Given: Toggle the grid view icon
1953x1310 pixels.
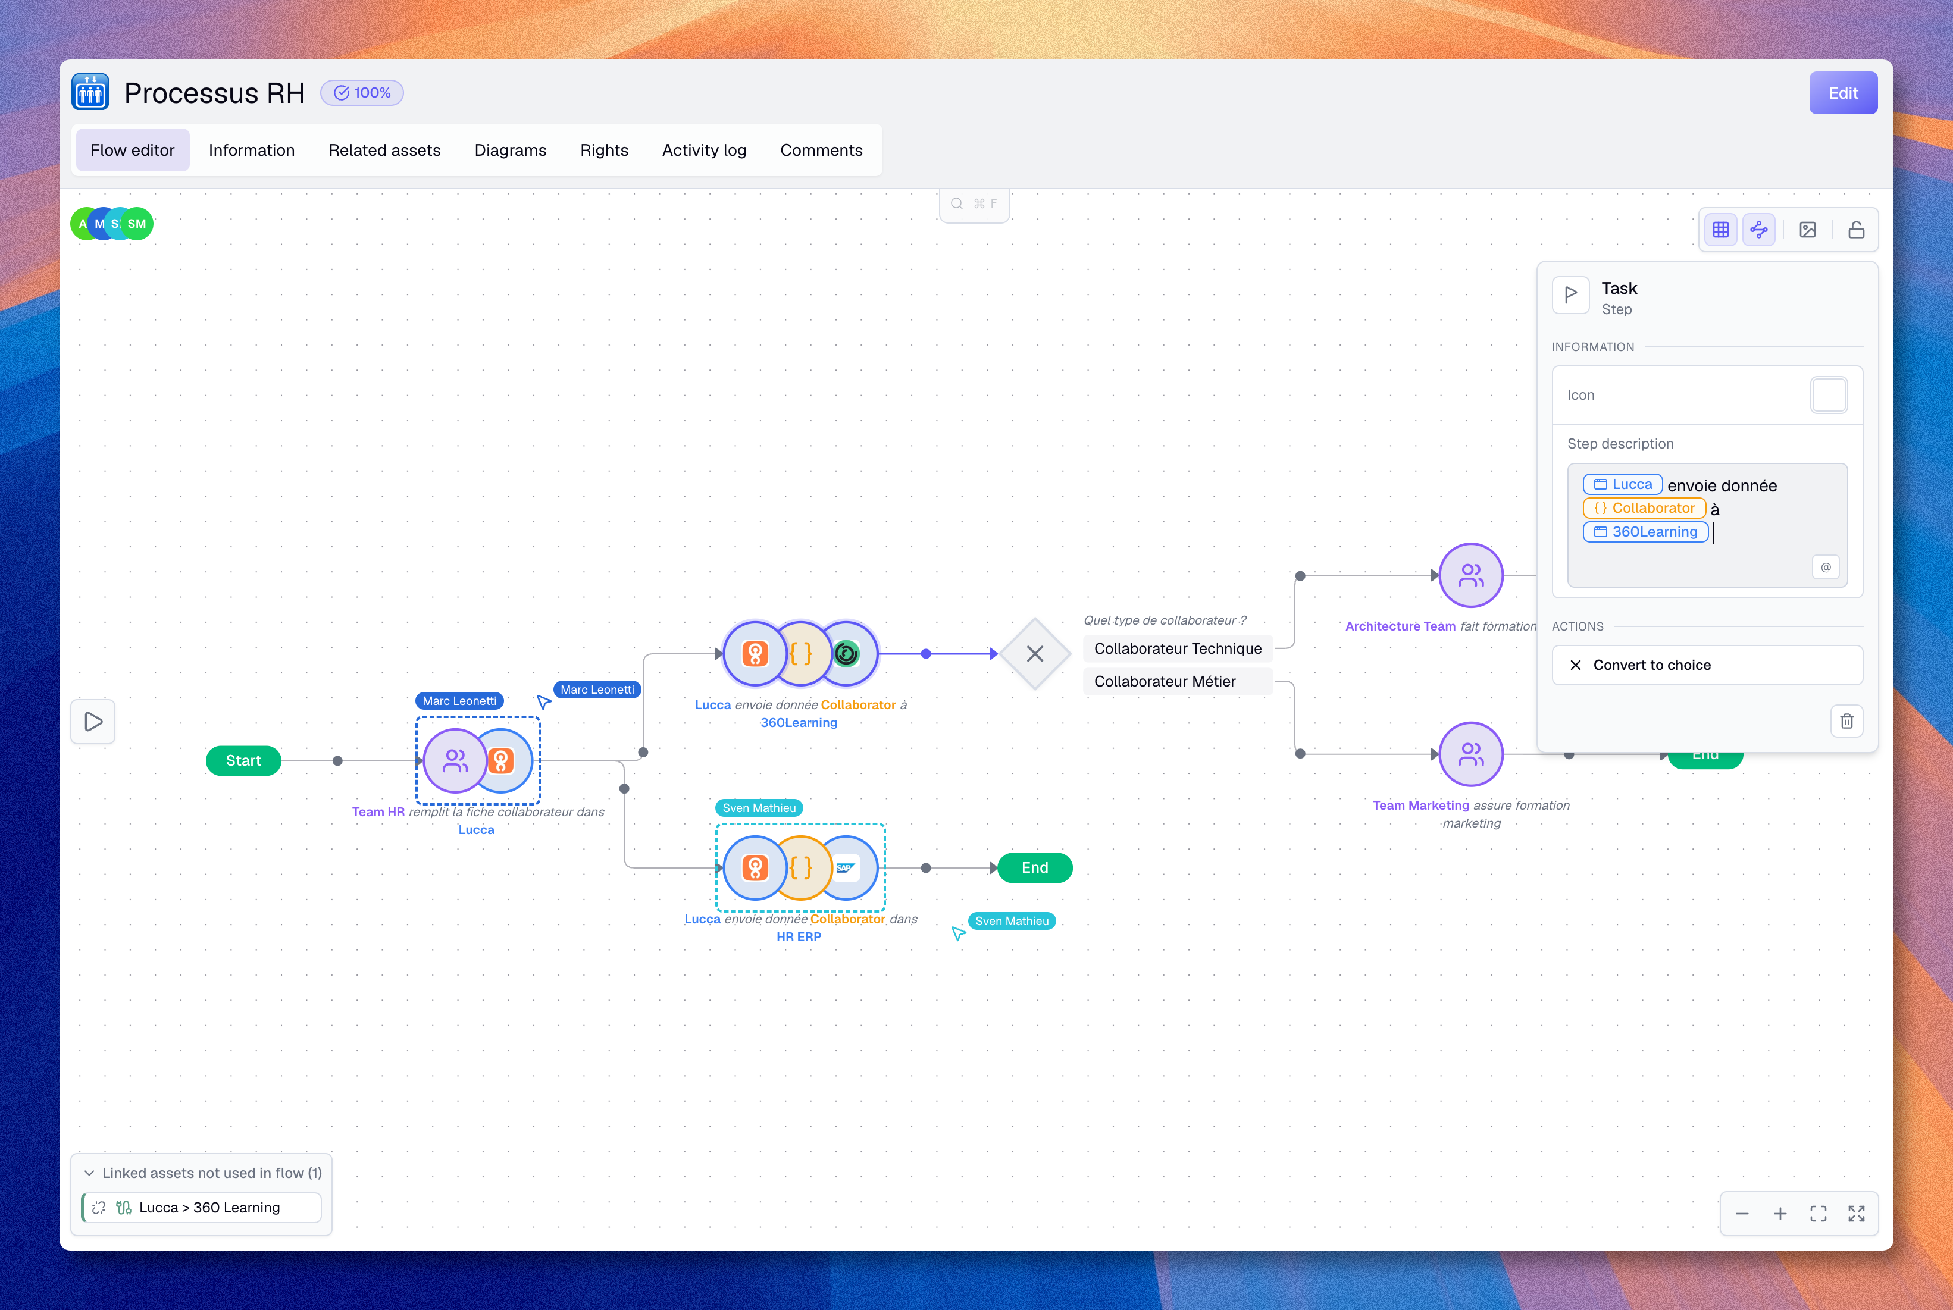Looking at the screenshot, I should point(1721,230).
